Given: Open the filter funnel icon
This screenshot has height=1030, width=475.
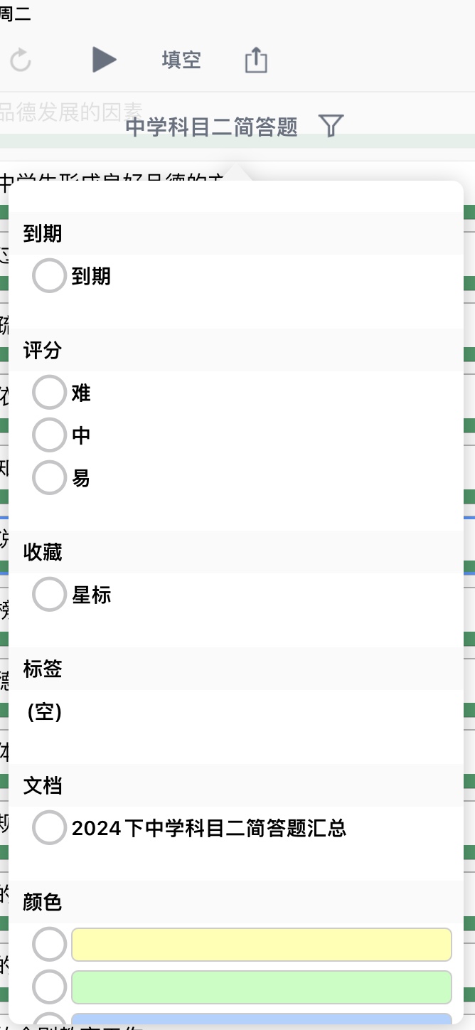Looking at the screenshot, I should 331,127.
